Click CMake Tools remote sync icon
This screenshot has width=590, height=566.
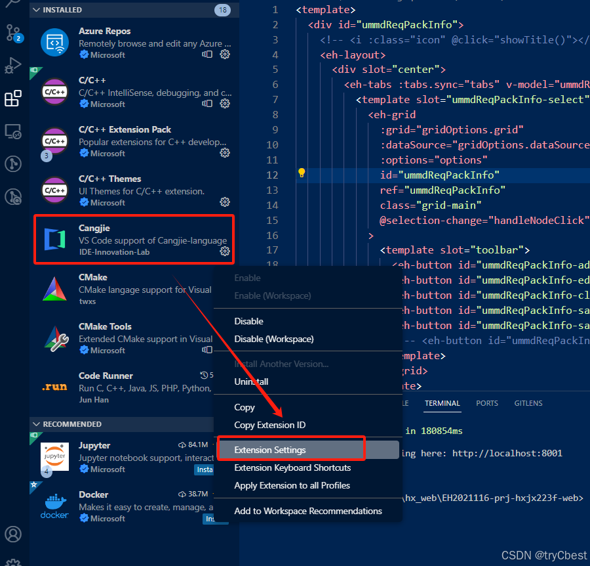coord(207,350)
